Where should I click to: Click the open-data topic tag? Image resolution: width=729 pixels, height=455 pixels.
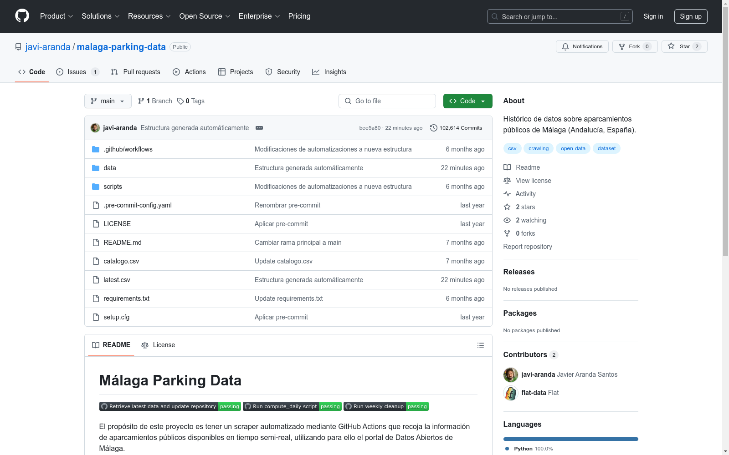(x=573, y=148)
